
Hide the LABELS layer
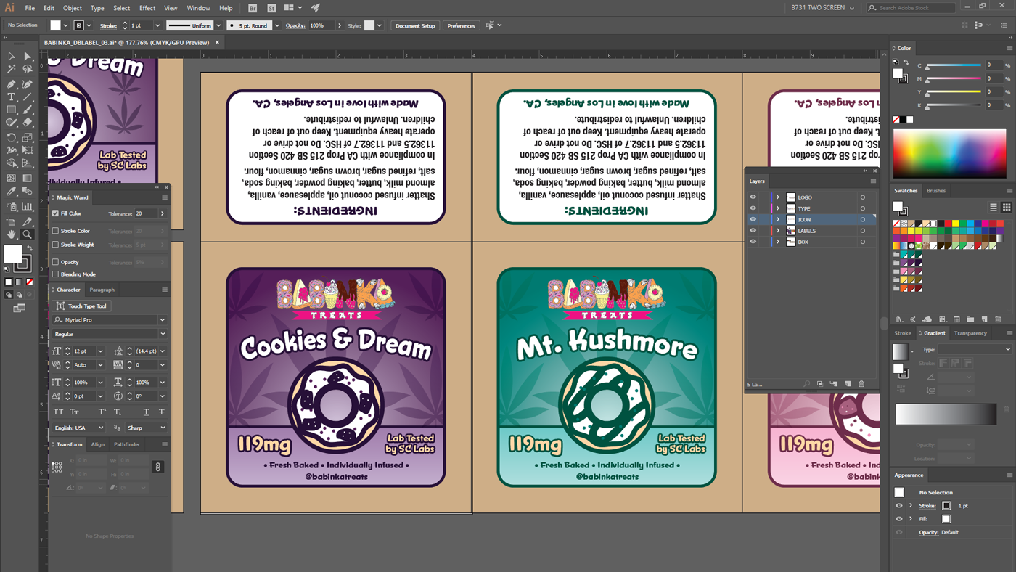[x=753, y=231]
